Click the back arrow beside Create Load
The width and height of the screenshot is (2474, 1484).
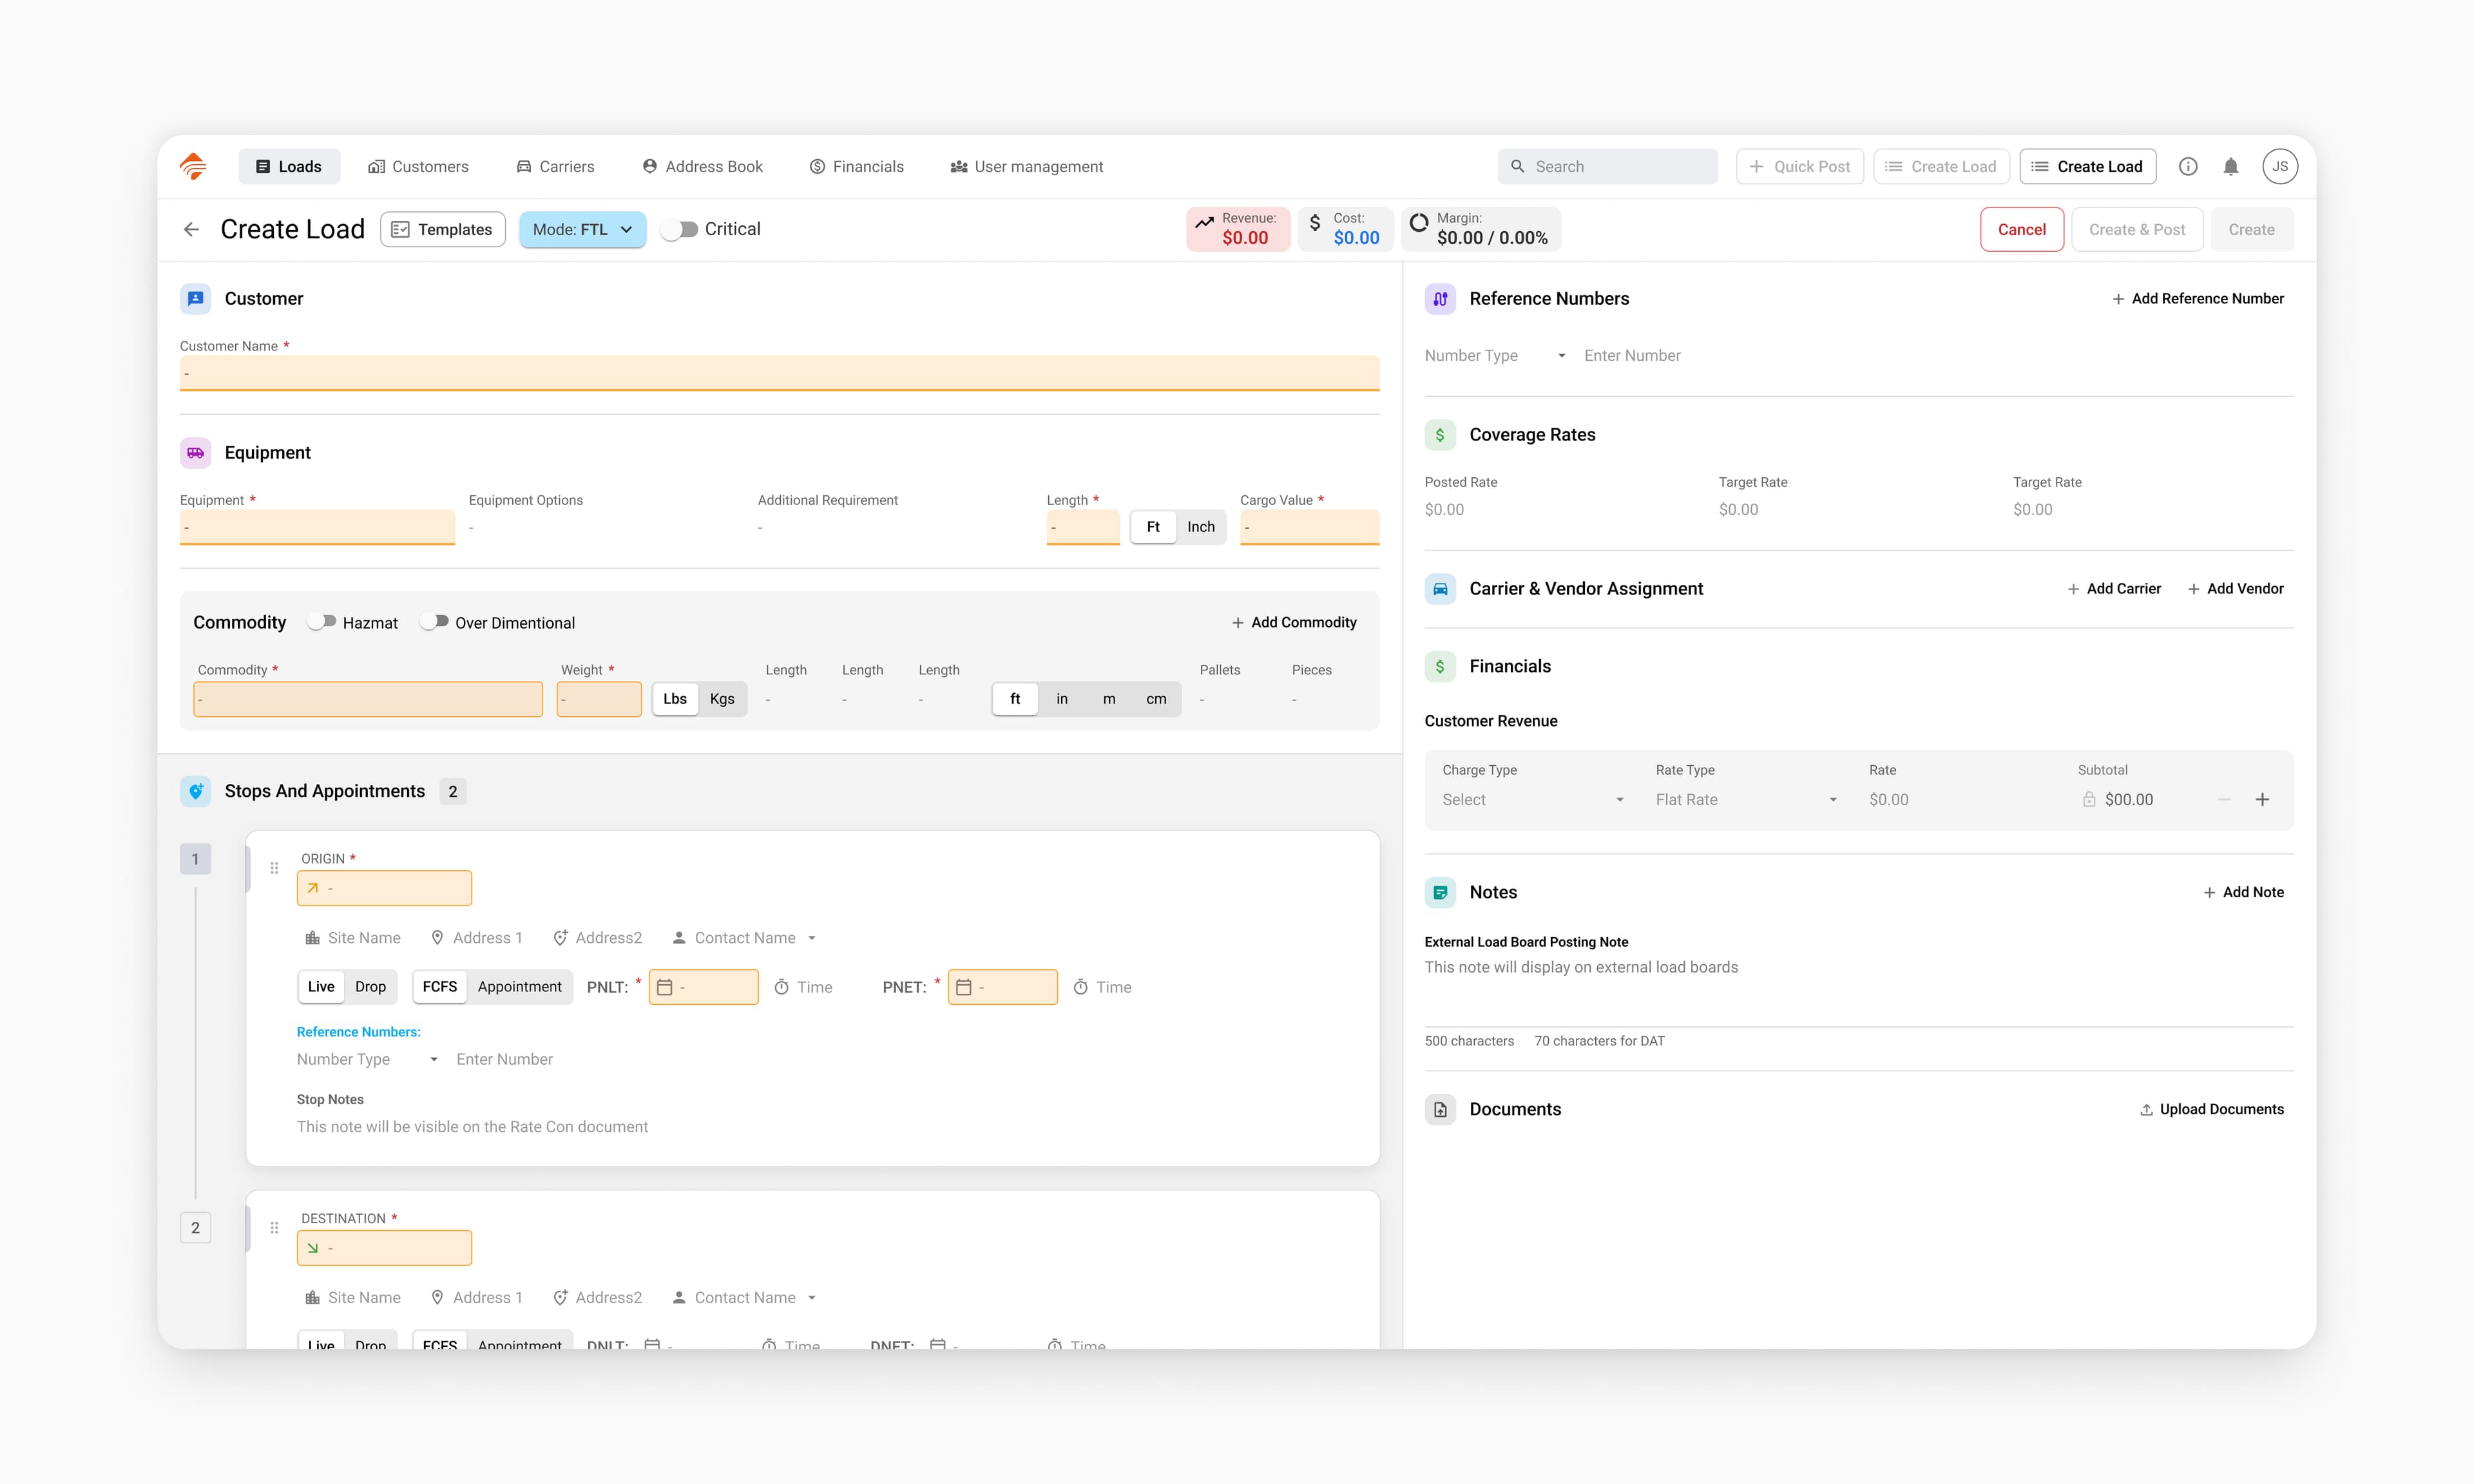[x=191, y=229]
